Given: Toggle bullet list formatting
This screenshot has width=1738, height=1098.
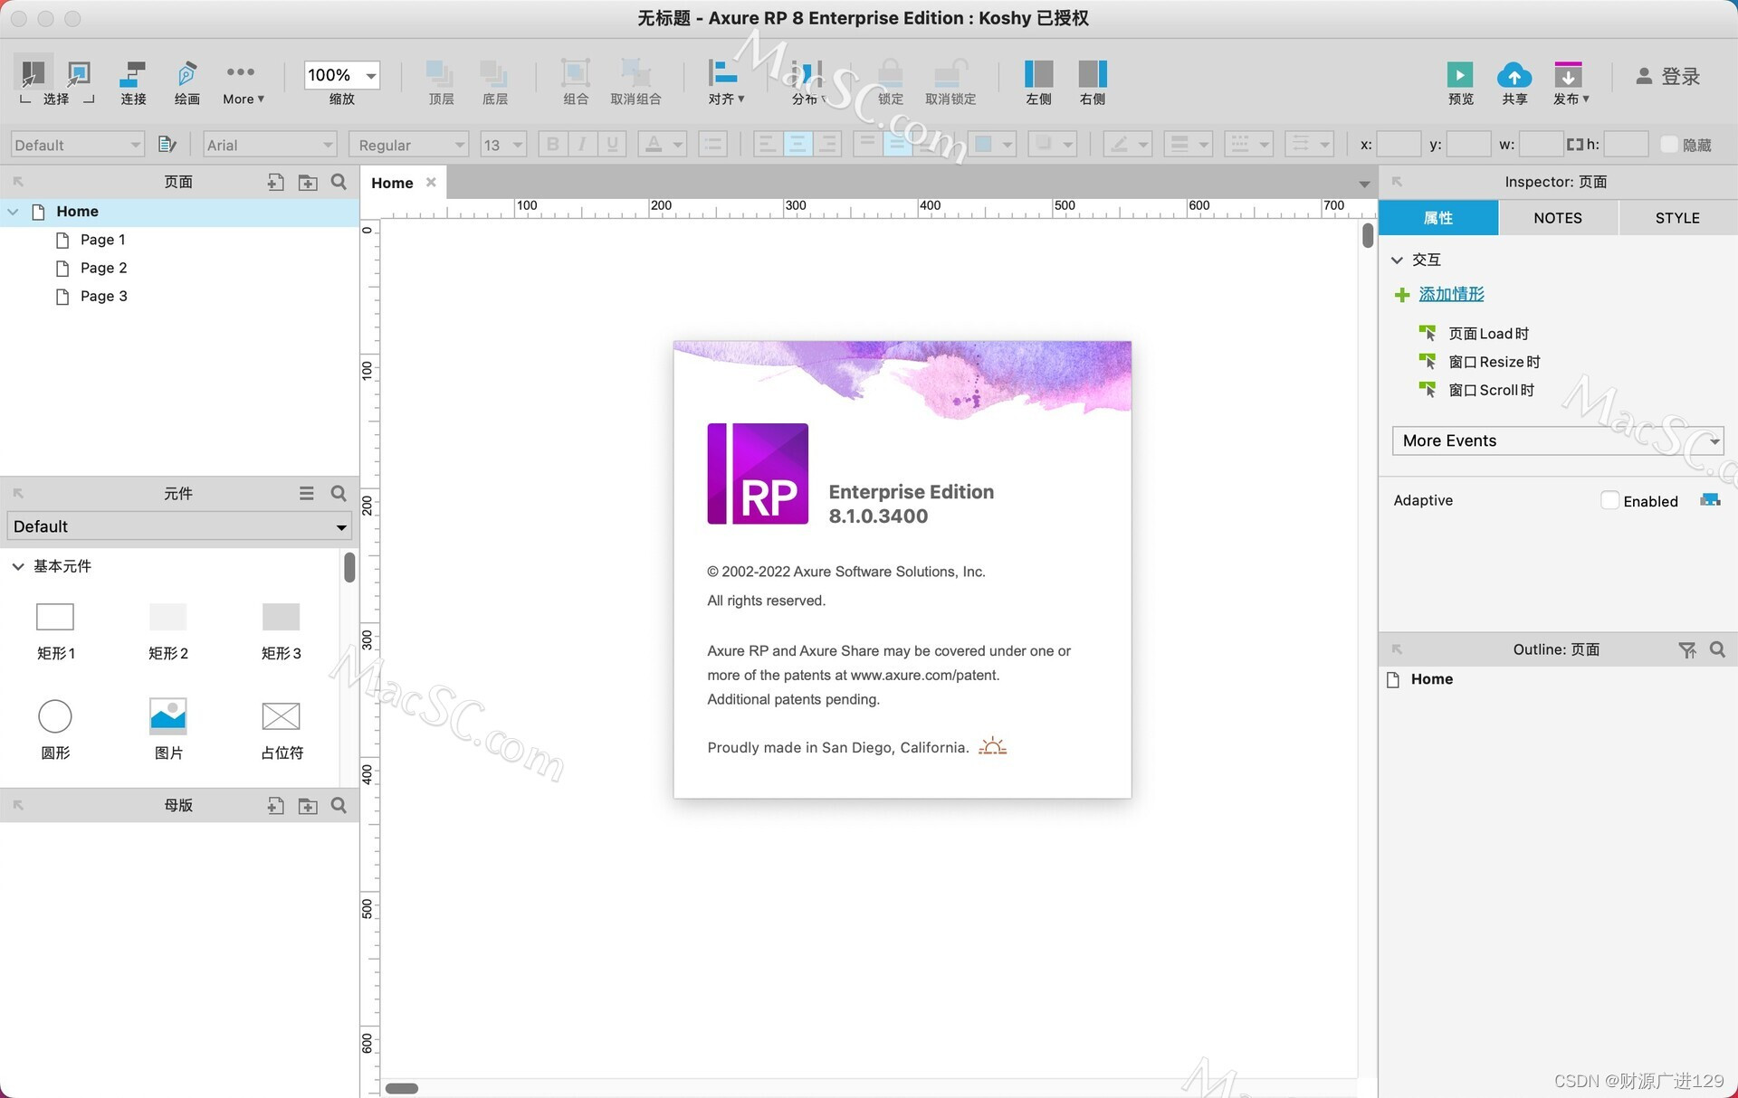Looking at the screenshot, I should [x=713, y=145].
